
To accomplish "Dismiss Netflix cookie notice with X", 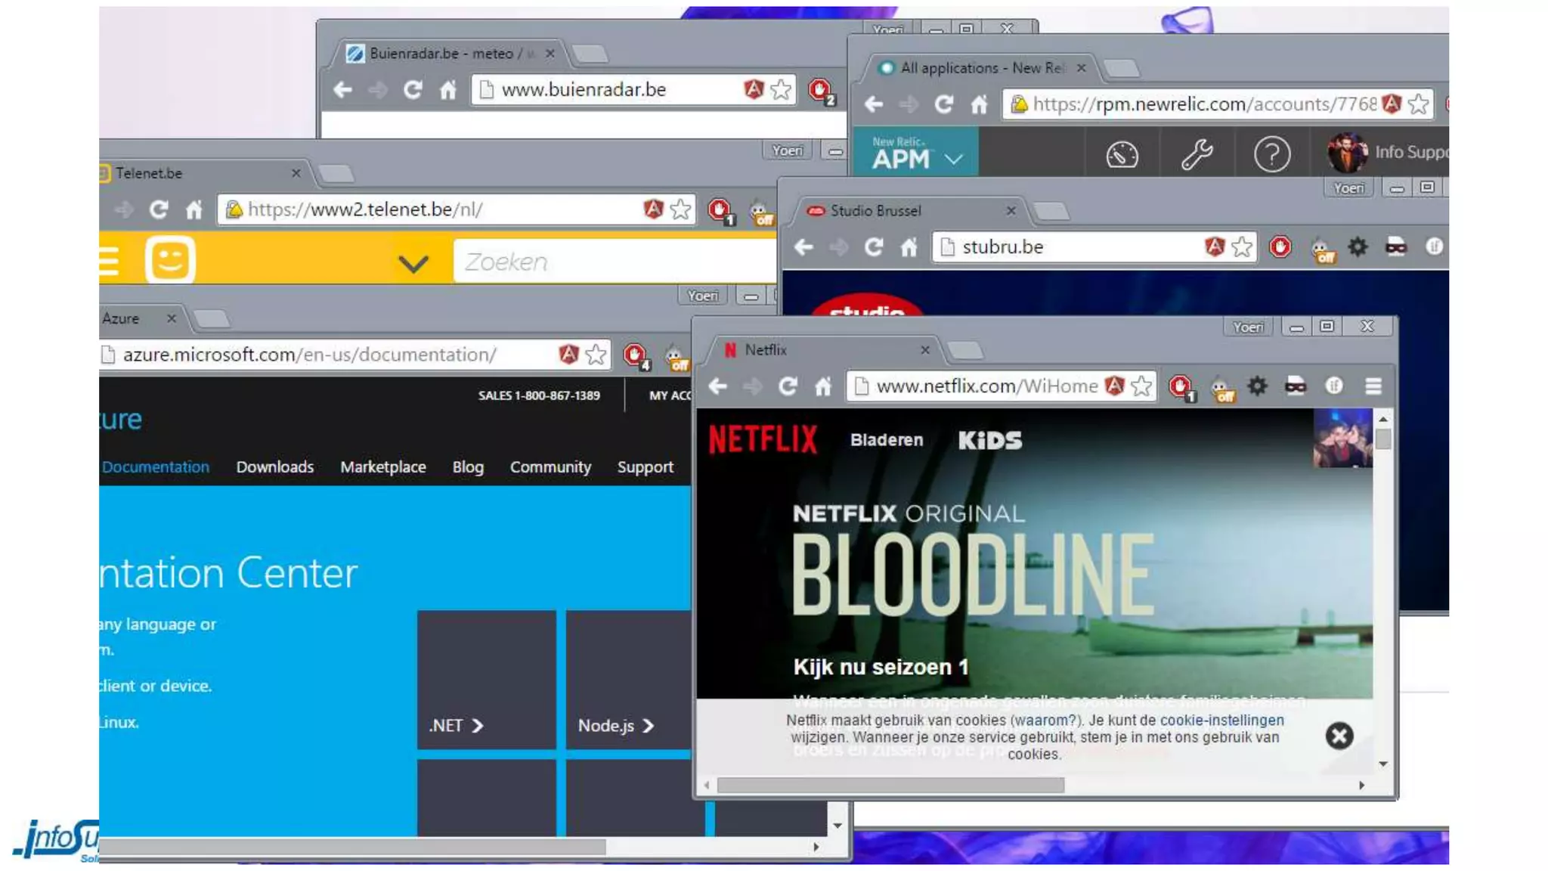I will point(1339,736).
